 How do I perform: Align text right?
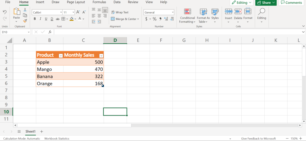[x=105, y=15]
